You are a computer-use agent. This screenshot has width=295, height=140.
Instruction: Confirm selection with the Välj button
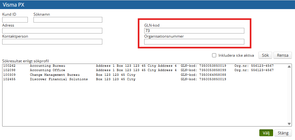(266, 133)
